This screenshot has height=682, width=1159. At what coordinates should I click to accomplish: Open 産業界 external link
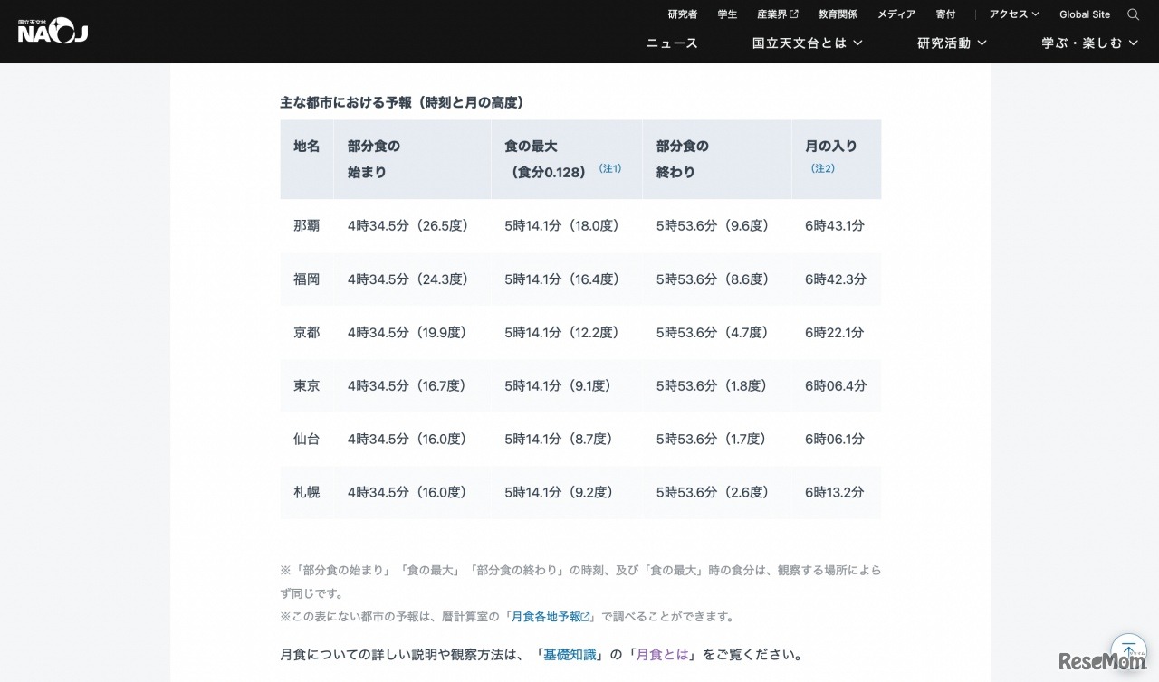click(x=777, y=14)
